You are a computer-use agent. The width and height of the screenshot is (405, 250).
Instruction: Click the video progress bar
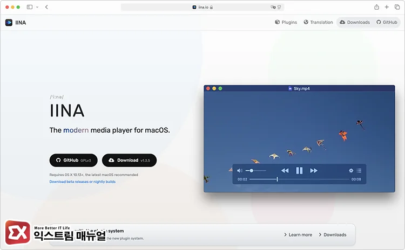[x=299, y=179]
